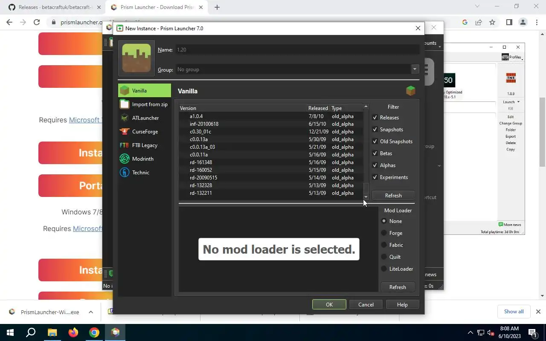This screenshot has width=546, height=341.
Task: Toggle the Releases filter checkbox
Action: click(375, 117)
